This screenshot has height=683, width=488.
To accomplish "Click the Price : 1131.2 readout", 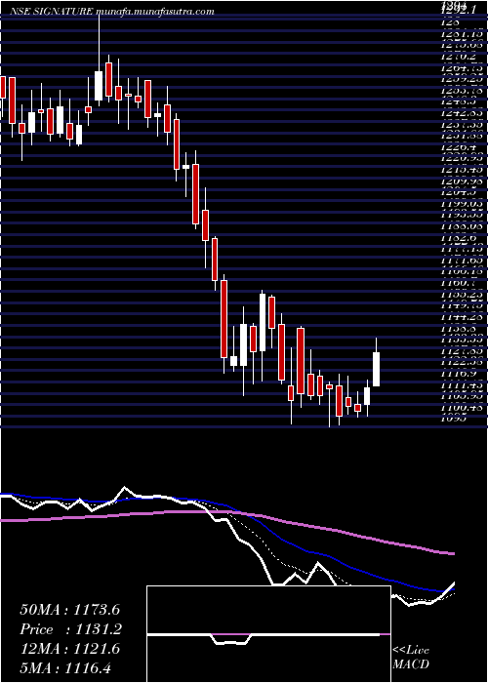I will [x=70, y=629].
